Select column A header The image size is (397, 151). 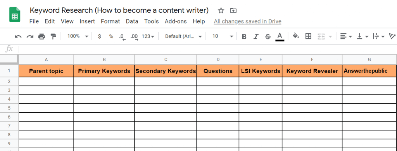pyautogui.click(x=47, y=60)
